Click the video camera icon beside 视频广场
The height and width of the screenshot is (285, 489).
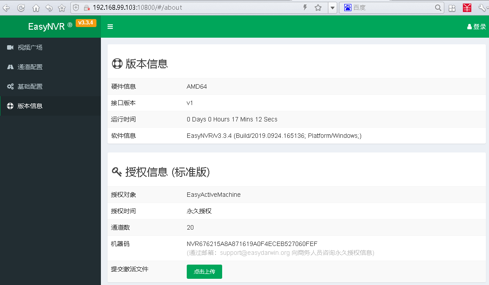10,47
